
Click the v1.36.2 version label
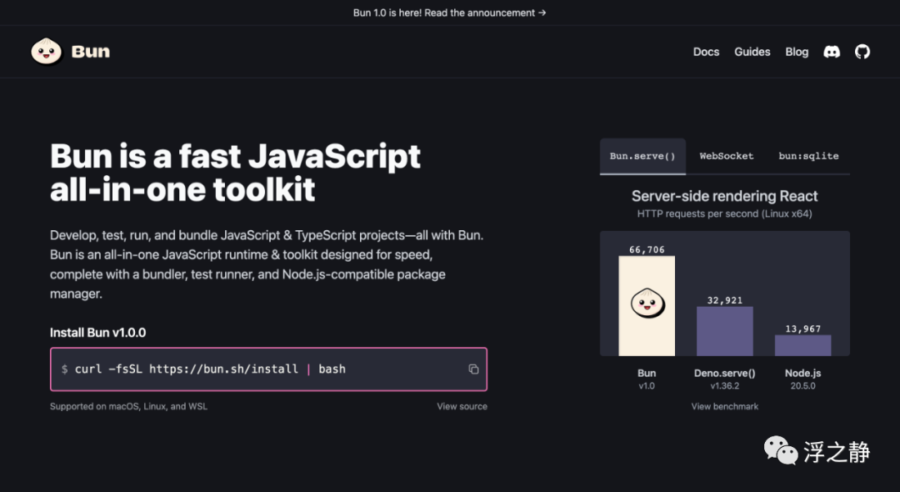point(724,386)
